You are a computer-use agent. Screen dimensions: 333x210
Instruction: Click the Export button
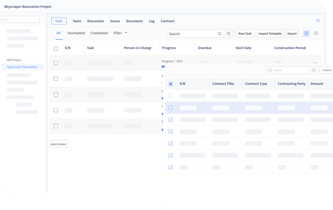click(x=292, y=34)
